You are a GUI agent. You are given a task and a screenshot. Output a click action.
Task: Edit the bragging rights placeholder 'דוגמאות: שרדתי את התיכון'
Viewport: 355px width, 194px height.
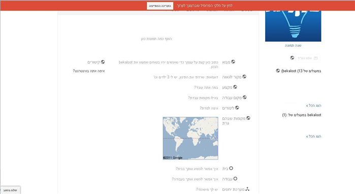[x=186, y=77]
